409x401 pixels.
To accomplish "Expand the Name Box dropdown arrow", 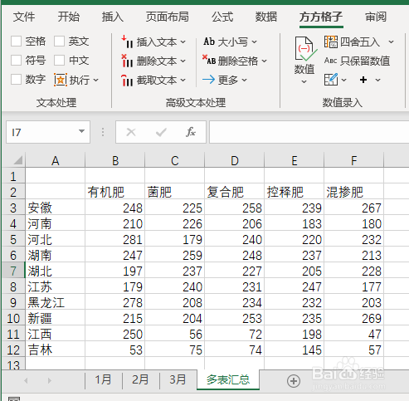I will point(81,131).
